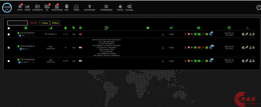
Task: Click the gear action icon in row 3774c12a0babda6b
Action: coord(253,61)
